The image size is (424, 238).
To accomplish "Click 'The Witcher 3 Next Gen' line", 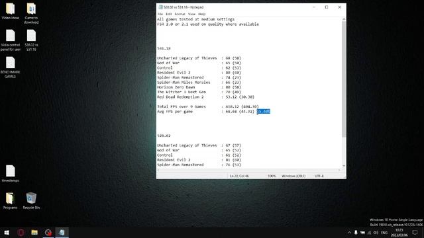I will (x=199, y=92).
